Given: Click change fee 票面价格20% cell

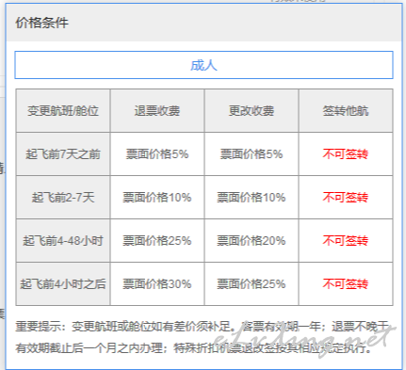Looking at the screenshot, I should tap(252, 241).
